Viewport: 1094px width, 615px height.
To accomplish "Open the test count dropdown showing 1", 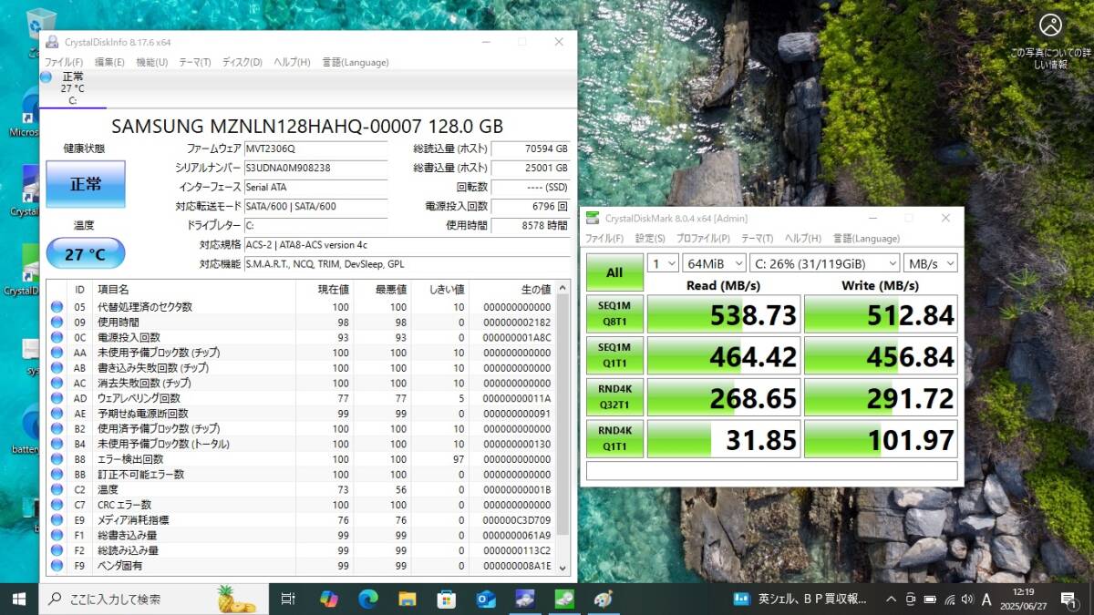I will tap(662, 263).
